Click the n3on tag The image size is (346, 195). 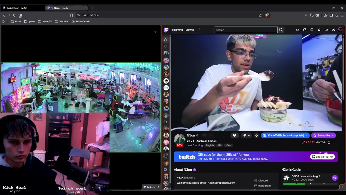tap(228, 145)
